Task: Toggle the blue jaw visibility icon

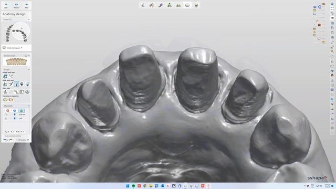Action: click(x=315, y=7)
